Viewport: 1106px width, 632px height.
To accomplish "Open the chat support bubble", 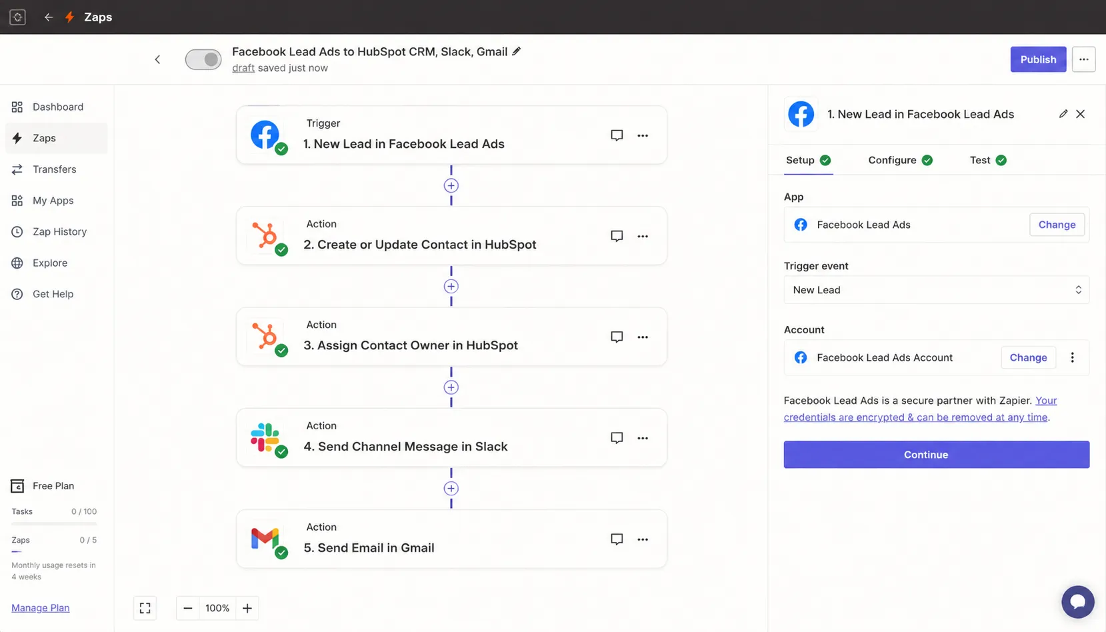I will [1078, 602].
